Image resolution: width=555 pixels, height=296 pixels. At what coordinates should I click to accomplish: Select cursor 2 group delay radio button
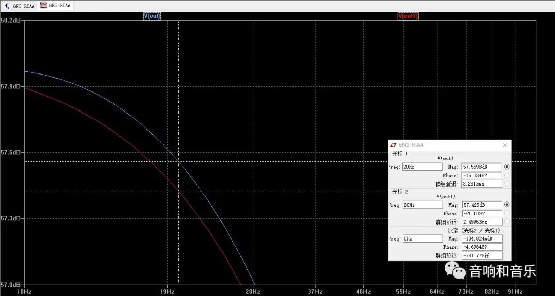click(x=507, y=222)
